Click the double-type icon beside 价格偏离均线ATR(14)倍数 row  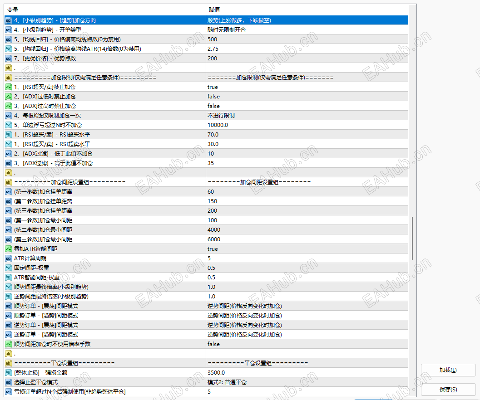click(x=8, y=49)
